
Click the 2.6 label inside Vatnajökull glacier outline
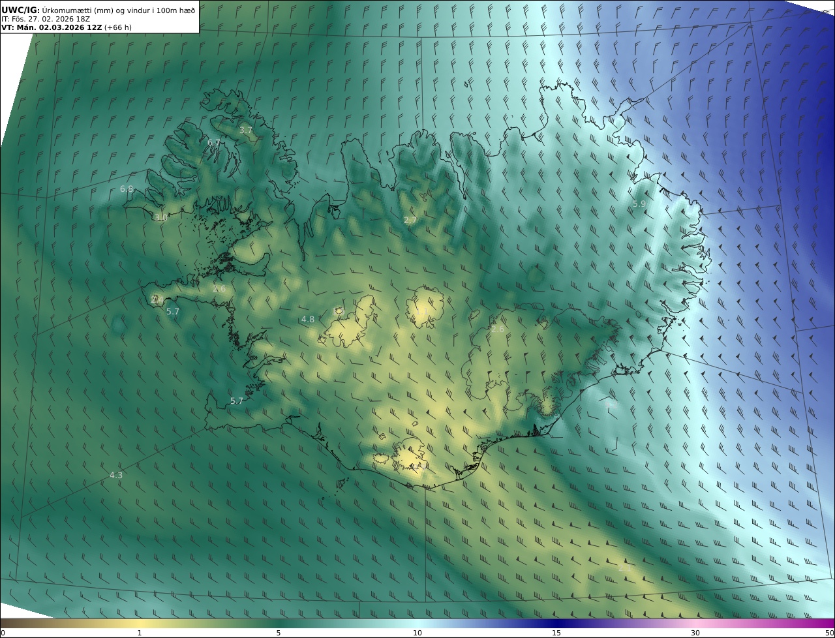pyautogui.click(x=497, y=329)
